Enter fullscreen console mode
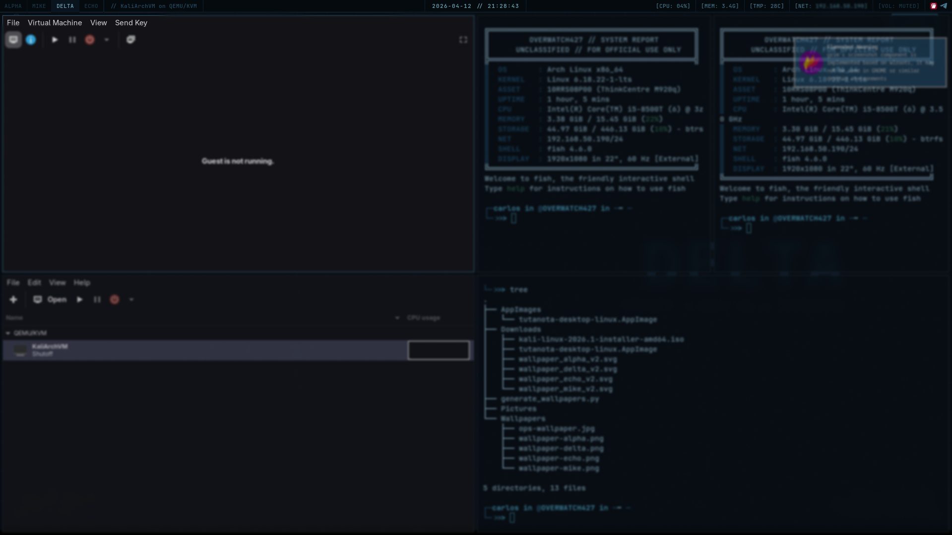952x535 pixels. pyautogui.click(x=462, y=40)
